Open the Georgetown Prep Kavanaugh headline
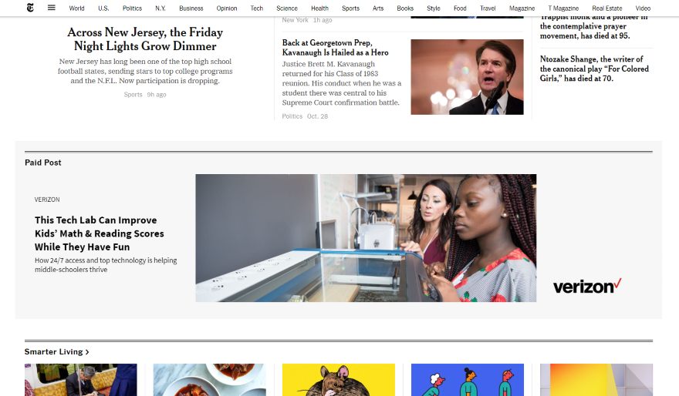The width and height of the screenshot is (679, 396). click(x=335, y=48)
